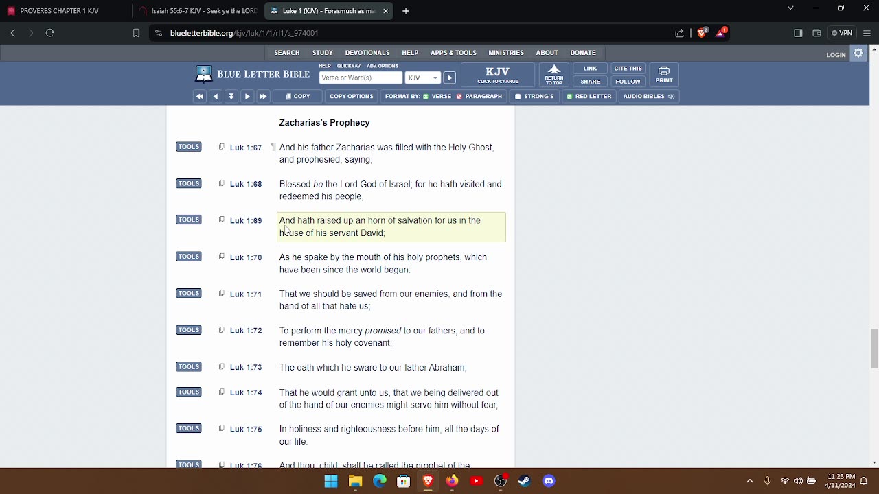Click the browser share icon in address bar
The width and height of the screenshot is (879, 494).
click(x=680, y=33)
